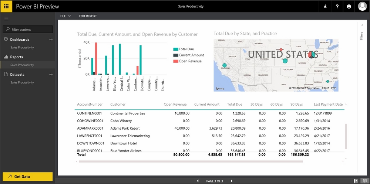Click the download icon in top bar
Screen dimensions: 370x184
point(325,6)
